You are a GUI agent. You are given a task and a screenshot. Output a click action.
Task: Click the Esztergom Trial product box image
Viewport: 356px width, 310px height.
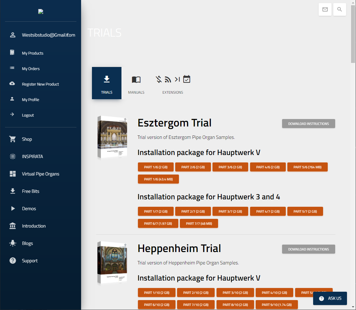(112, 137)
